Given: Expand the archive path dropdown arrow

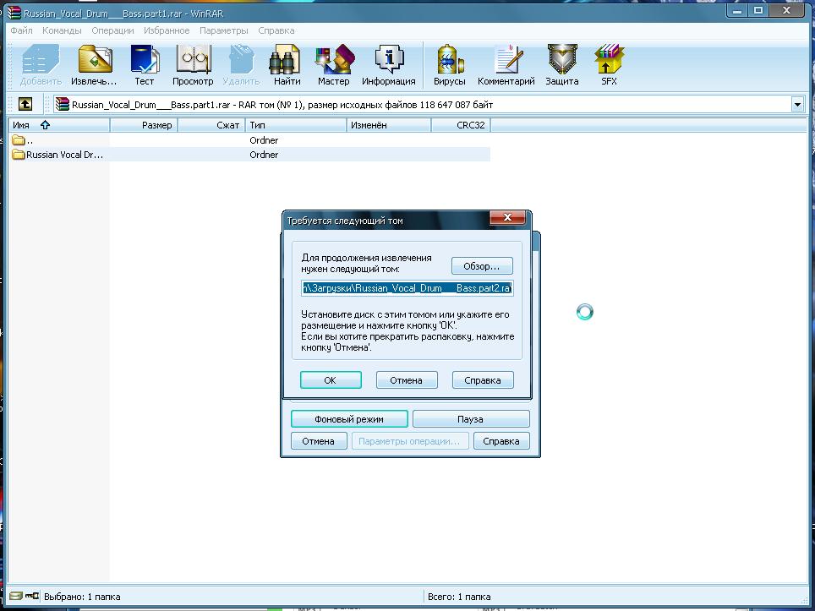Looking at the screenshot, I should pos(797,104).
